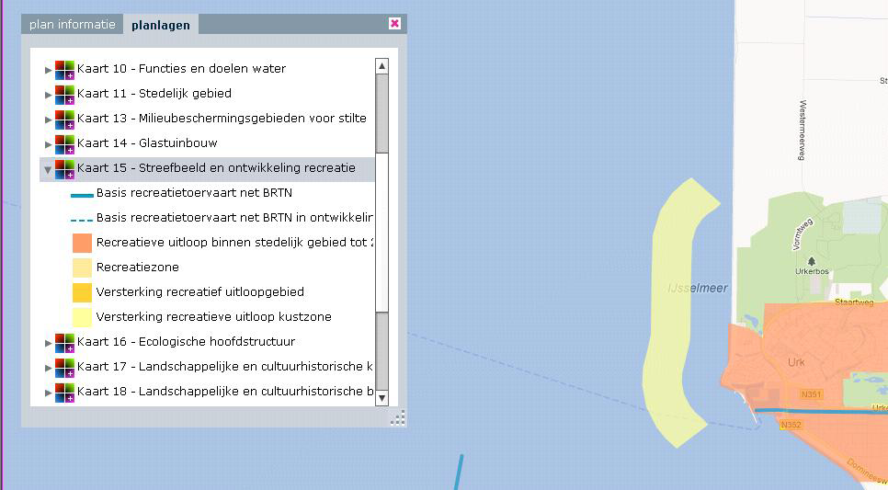Click the Urkerbos forest marker on map
Screen dimensions: 888x490
click(x=811, y=262)
